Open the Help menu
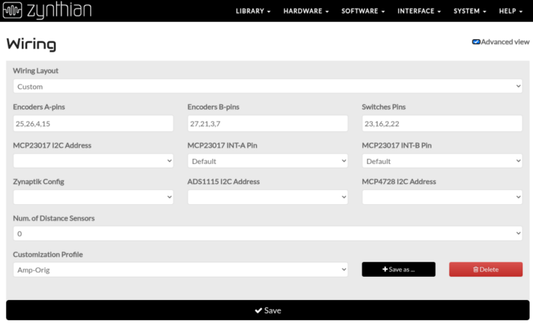Viewport: 533px width, 324px height. point(512,11)
